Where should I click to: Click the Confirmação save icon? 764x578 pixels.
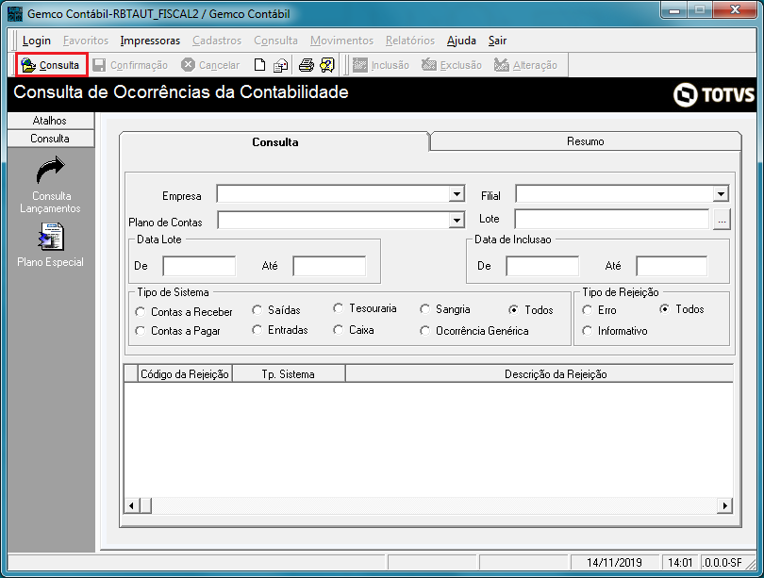pyautogui.click(x=99, y=65)
